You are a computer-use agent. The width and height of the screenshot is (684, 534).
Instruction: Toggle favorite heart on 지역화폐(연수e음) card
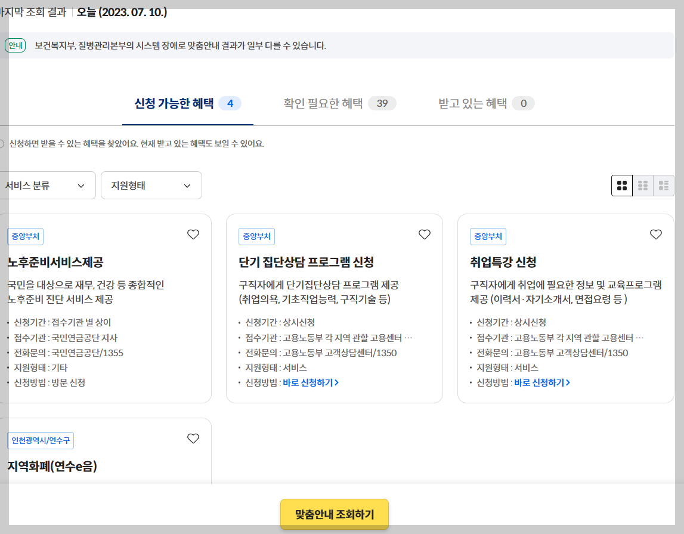tap(193, 439)
